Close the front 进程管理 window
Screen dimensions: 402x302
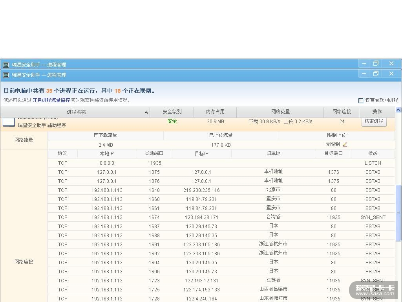click(x=391, y=74)
